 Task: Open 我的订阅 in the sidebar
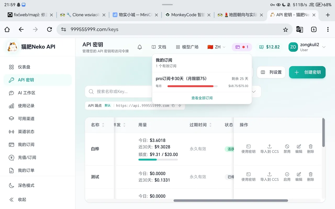(38, 144)
